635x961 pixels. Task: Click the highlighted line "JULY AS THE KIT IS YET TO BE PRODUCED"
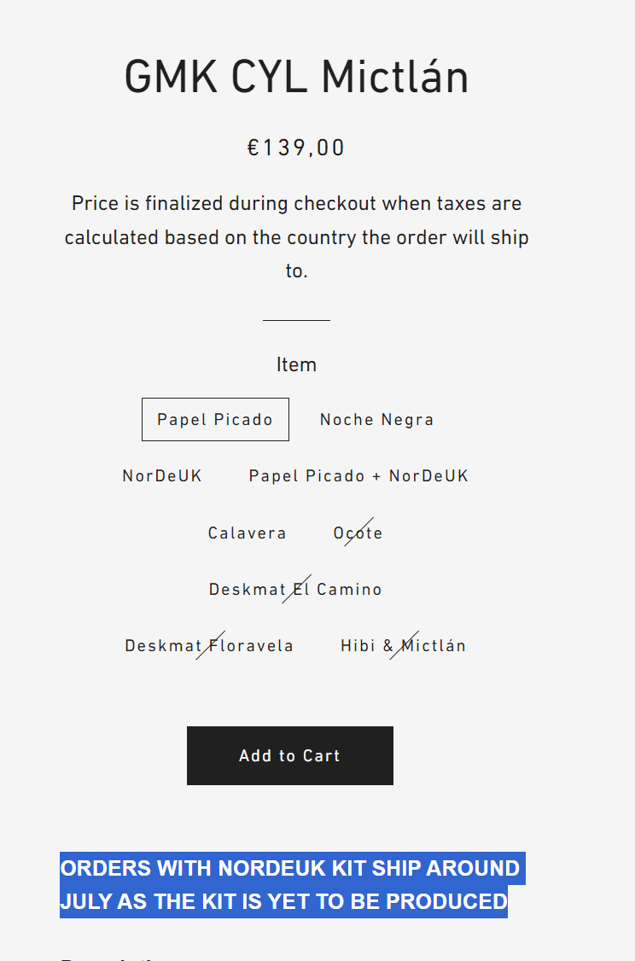point(283,901)
